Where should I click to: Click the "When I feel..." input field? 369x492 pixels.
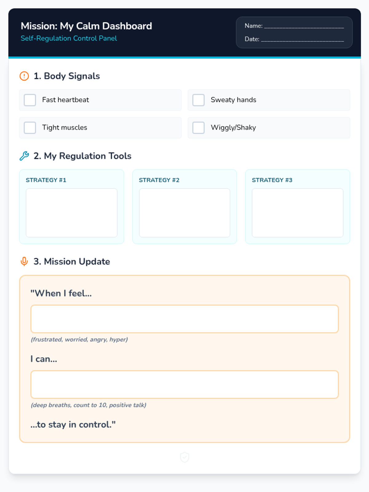tap(184, 319)
